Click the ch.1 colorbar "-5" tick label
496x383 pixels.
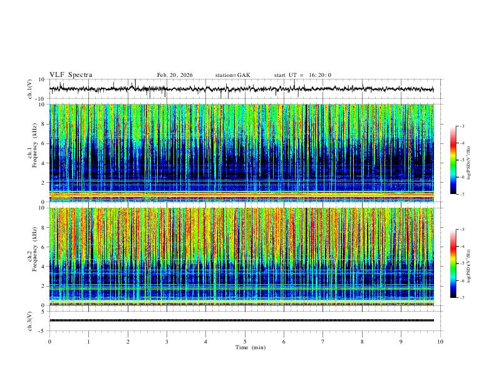(x=462, y=160)
